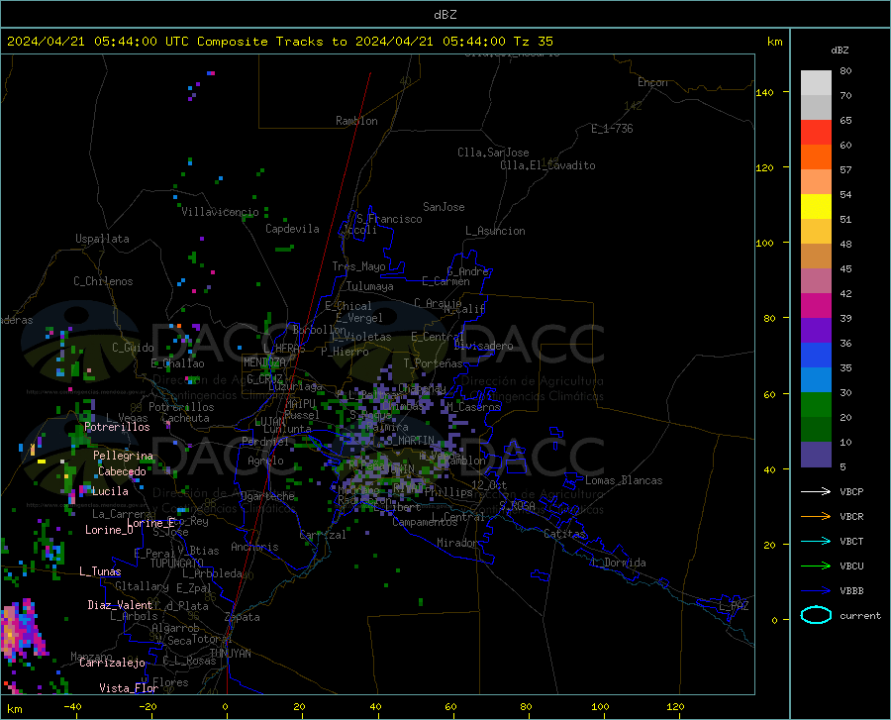The height and width of the screenshot is (720, 891).
Task: Click the cyan VBCT arrow legend icon
Action: tap(816, 541)
